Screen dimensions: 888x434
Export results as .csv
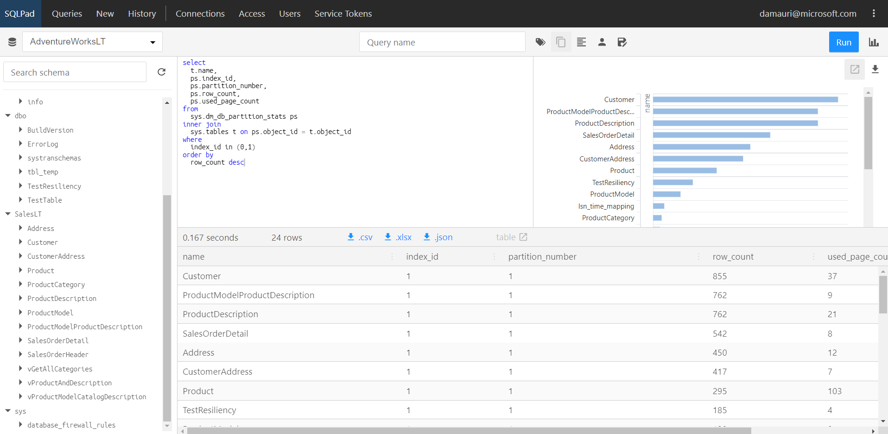pyautogui.click(x=359, y=237)
